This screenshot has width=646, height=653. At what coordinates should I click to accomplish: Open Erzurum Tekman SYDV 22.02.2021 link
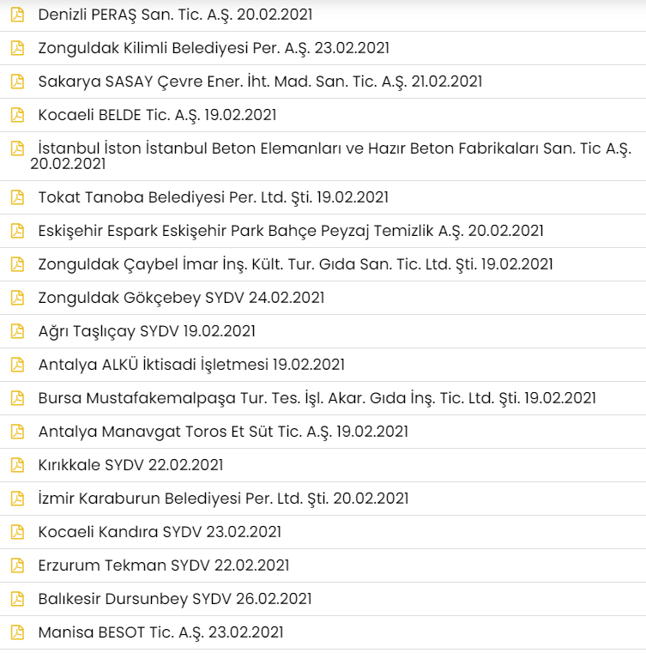click(x=164, y=566)
